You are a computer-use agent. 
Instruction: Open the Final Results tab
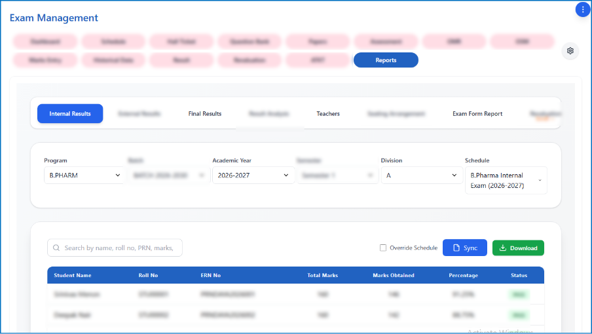pyautogui.click(x=204, y=113)
